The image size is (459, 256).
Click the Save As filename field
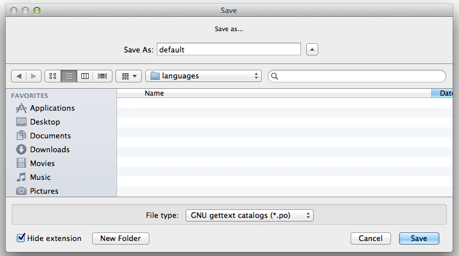228,50
